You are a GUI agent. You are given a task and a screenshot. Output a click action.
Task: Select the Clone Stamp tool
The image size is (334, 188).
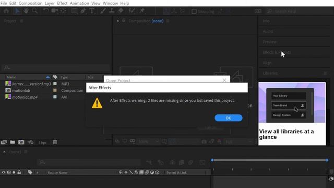[x=112, y=11]
